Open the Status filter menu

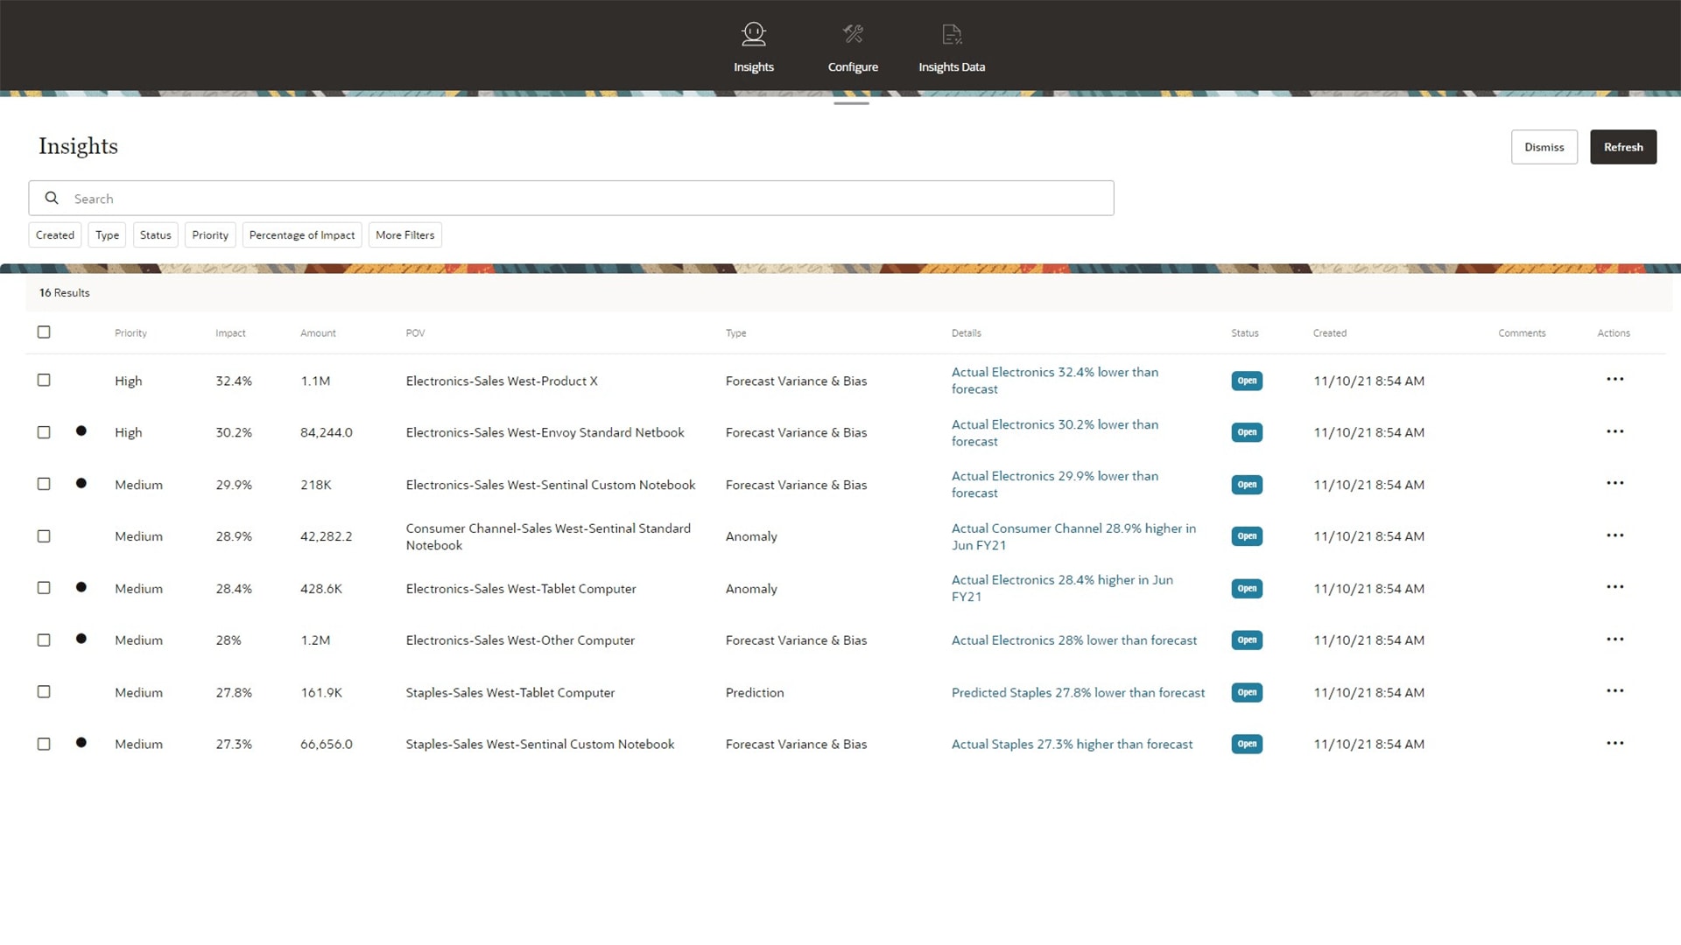(x=155, y=234)
